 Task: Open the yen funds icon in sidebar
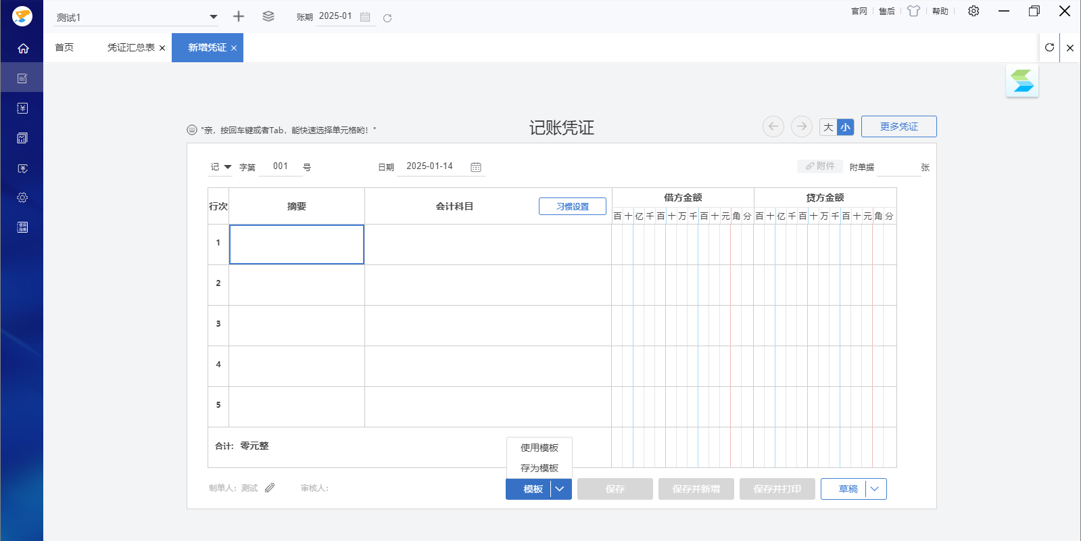tap(22, 108)
